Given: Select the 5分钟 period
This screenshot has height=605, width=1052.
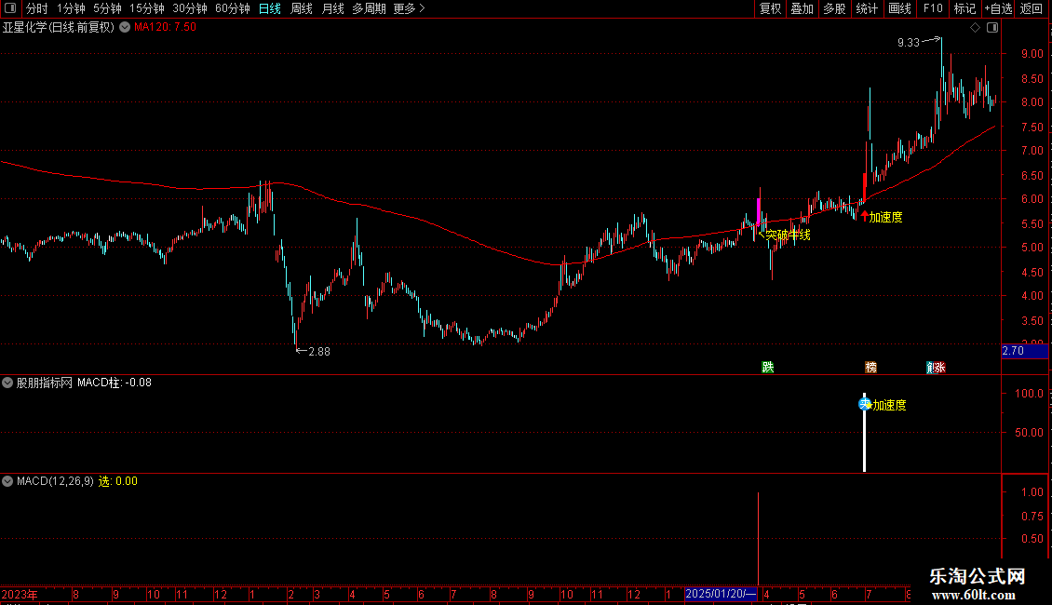Looking at the screenshot, I should (x=107, y=8).
